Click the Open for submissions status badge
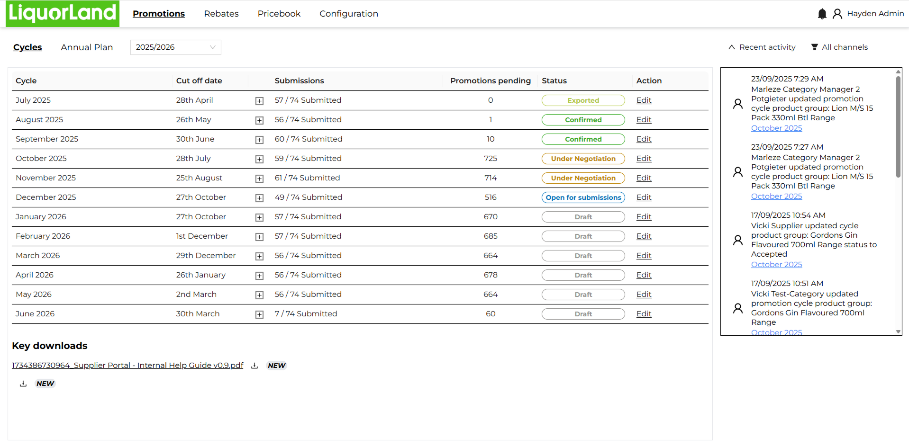 583,197
